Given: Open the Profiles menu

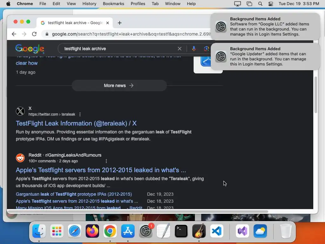Looking at the screenshot, I should (138, 4).
